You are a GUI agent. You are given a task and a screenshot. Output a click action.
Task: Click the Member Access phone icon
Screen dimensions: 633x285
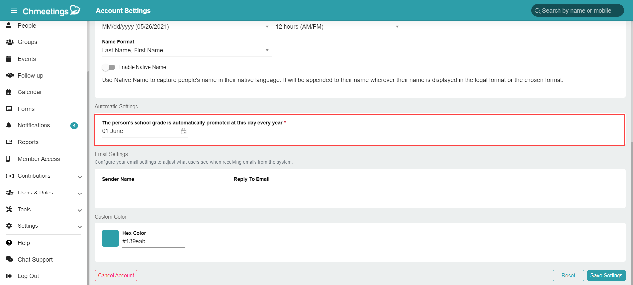coord(8,159)
